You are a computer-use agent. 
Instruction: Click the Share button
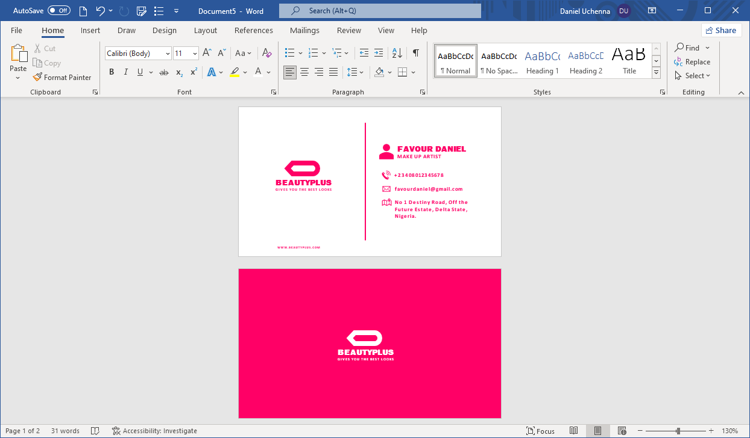[x=721, y=29]
